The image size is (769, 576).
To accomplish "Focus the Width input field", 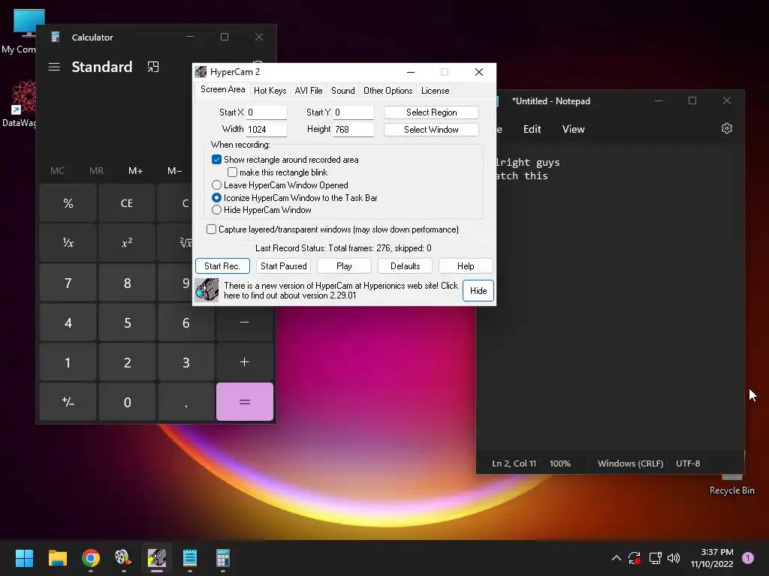I will [x=267, y=129].
